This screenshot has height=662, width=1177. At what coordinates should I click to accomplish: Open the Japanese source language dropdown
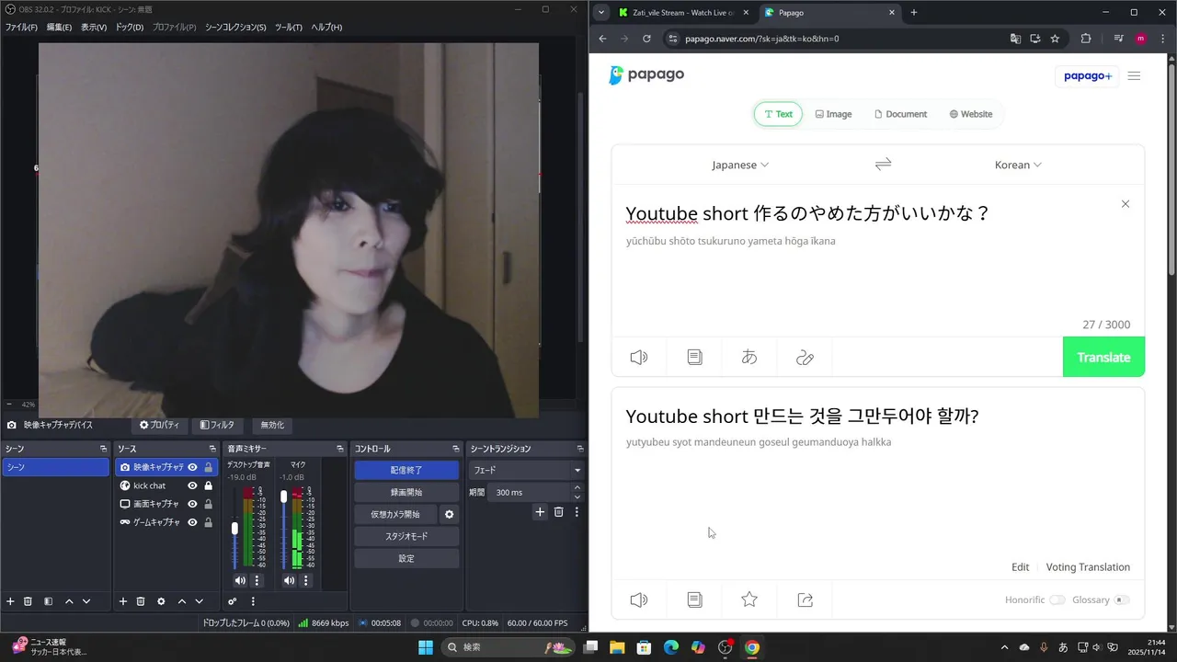[x=740, y=165]
